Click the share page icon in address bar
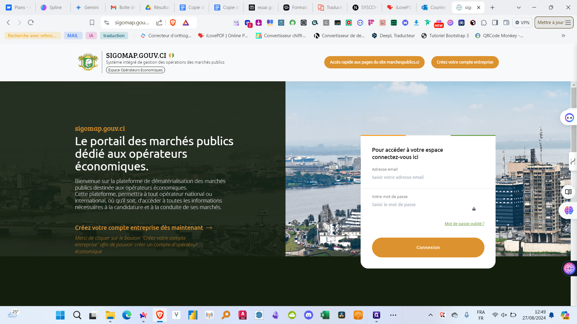 pyautogui.click(x=159, y=22)
